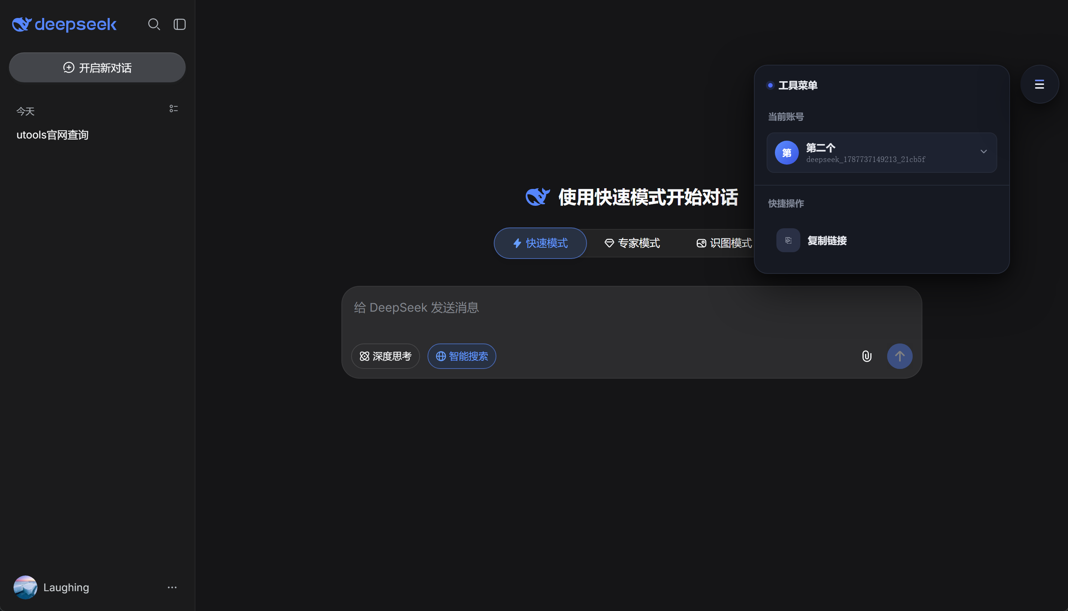Toggle 智能搜索 smart search option
Image resolution: width=1068 pixels, height=611 pixels.
click(x=462, y=356)
